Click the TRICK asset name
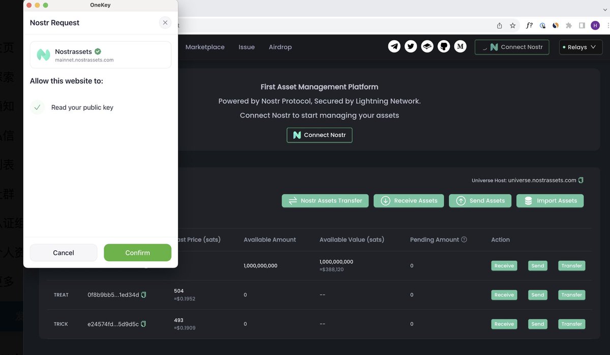The image size is (610, 355). tap(61, 324)
